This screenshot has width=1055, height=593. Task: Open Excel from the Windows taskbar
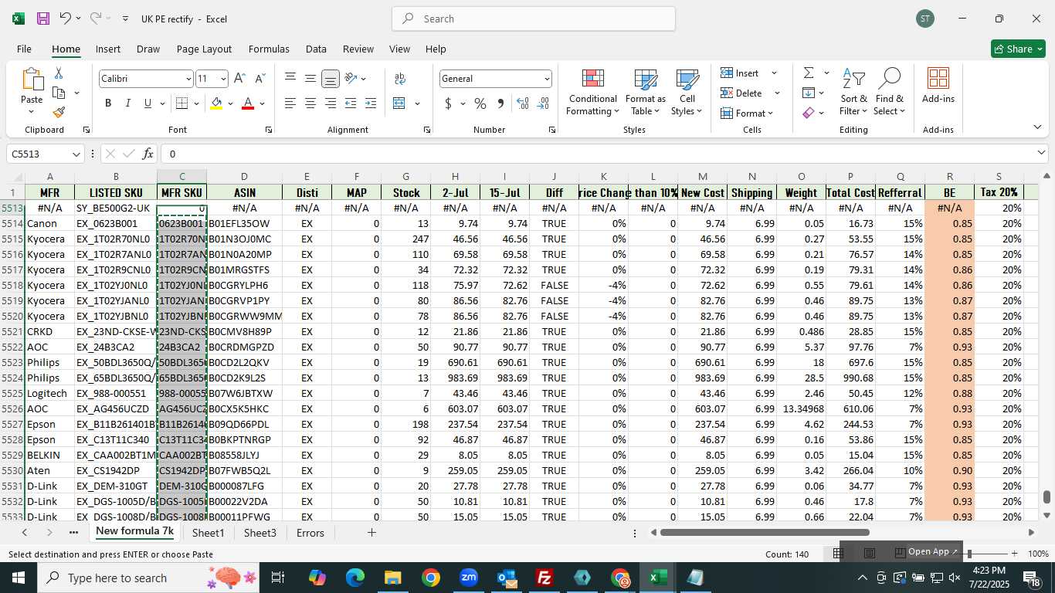pos(657,578)
